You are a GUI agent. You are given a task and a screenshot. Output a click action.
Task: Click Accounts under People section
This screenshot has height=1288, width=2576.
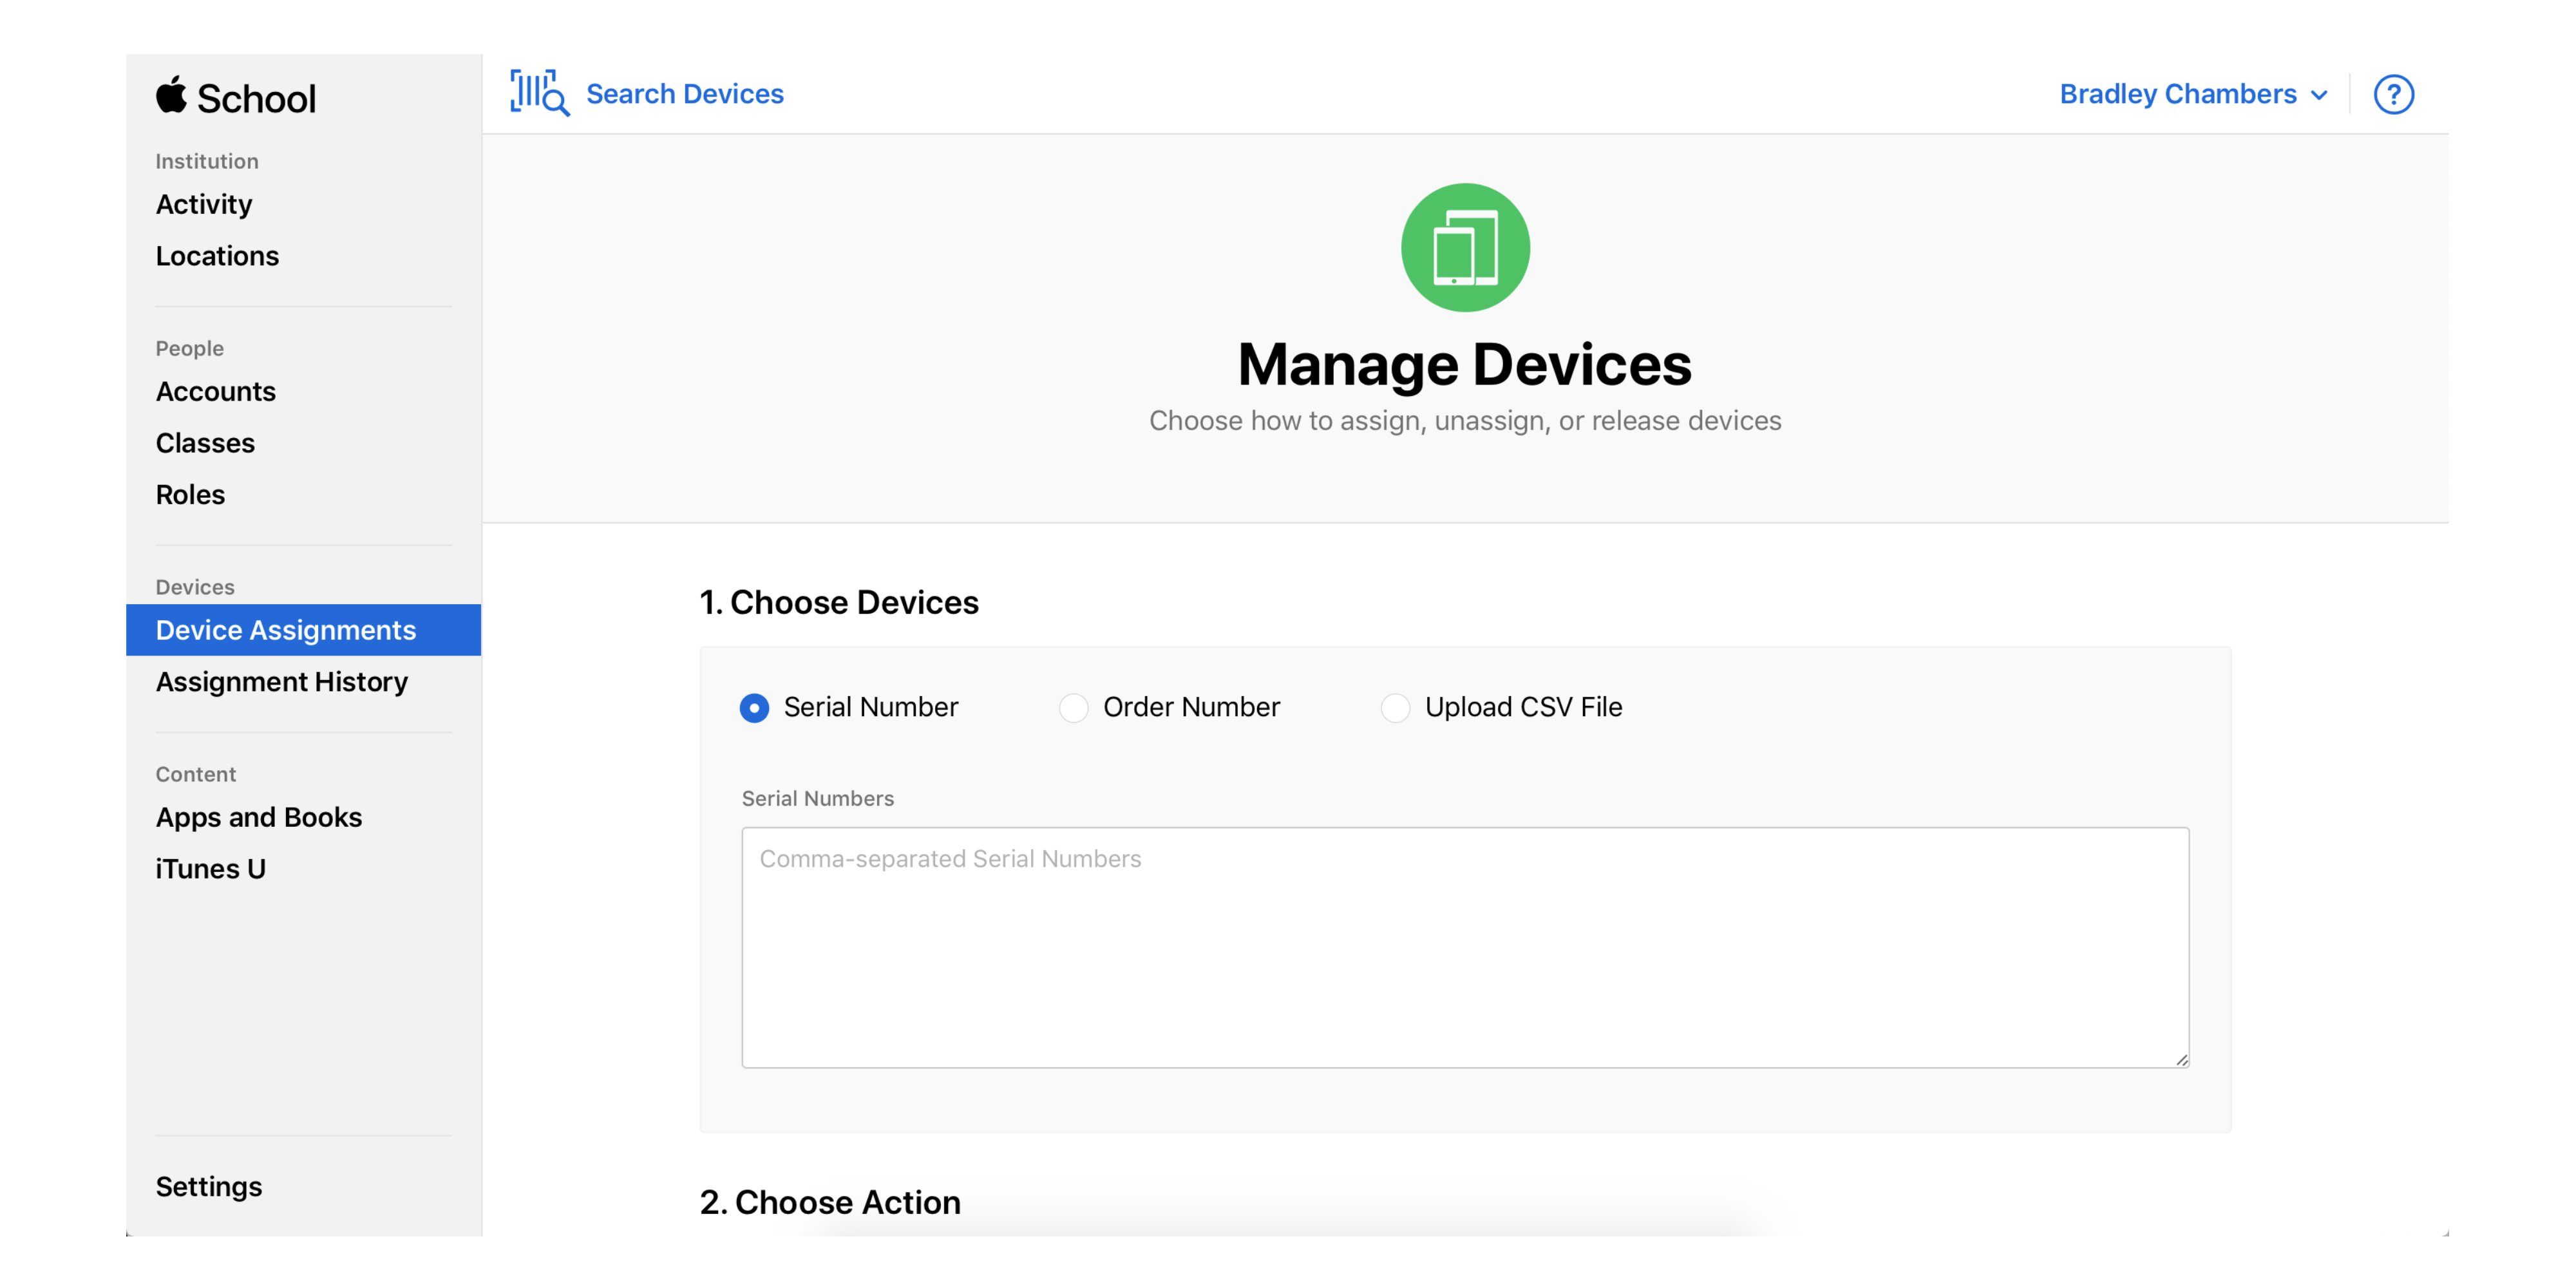tap(215, 391)
